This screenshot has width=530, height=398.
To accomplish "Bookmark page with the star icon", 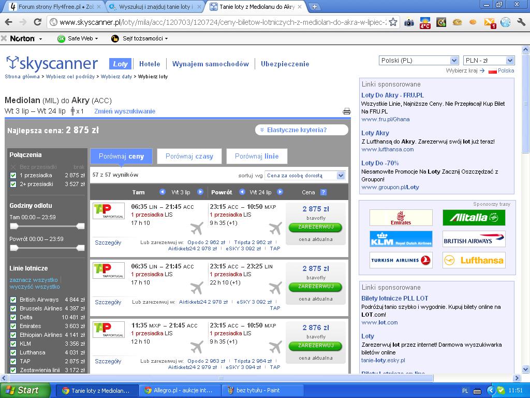I will 393,22.
